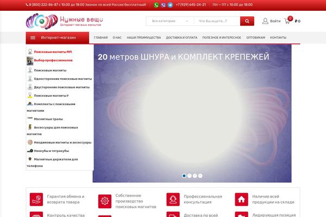This screenshot has height=217, width=326.
Task: Select fourth slider dot on banner
Action: coord(200,176)
